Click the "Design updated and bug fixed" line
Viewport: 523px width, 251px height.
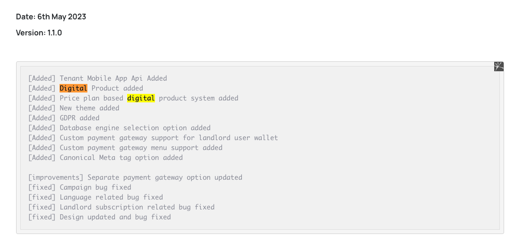[115, 217]
